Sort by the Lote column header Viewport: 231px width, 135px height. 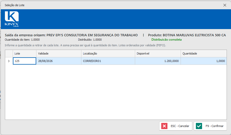pyautogui.click(x=25, y=53)
